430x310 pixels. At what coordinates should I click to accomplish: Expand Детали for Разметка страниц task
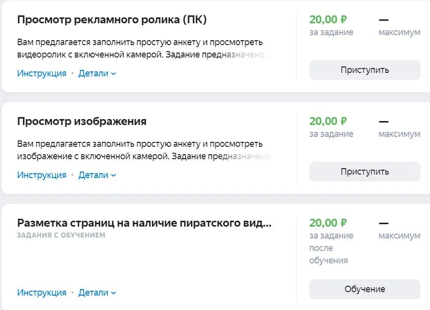(97, 293)
